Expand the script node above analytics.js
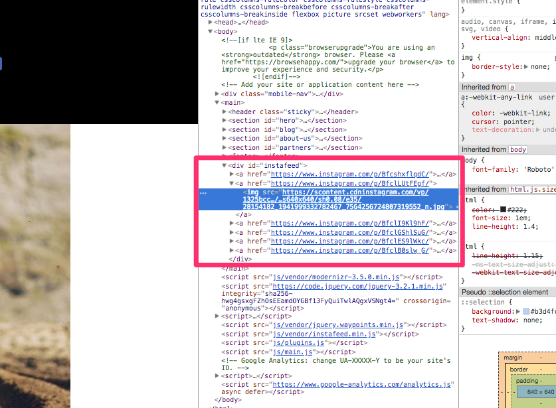 [217, 375]
